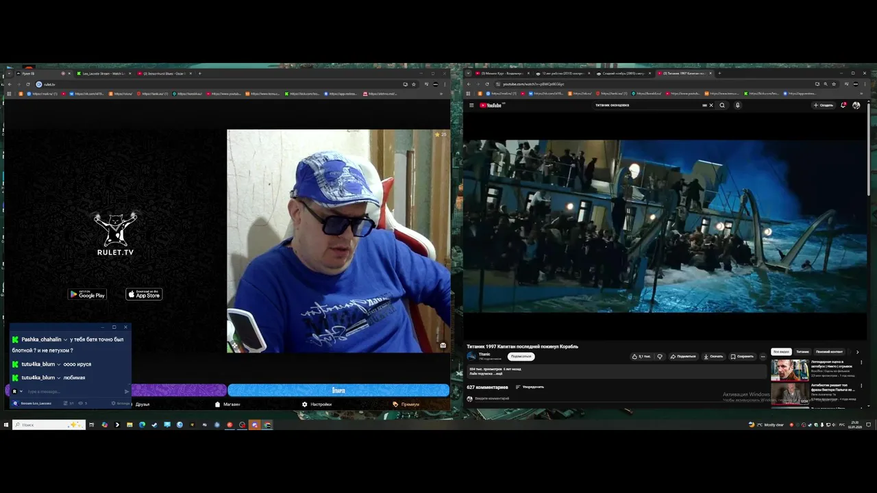
Task: Open tab search dropdown in left browser
Action: [9, 73]
